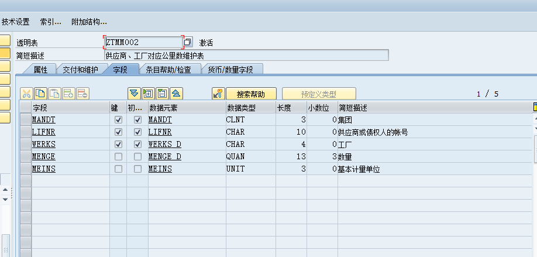Image resolution: width=537 pixels, height=257 pixels.
Task: Open 索引... (Indexes) menu item
Action: (x=51, y=22)
